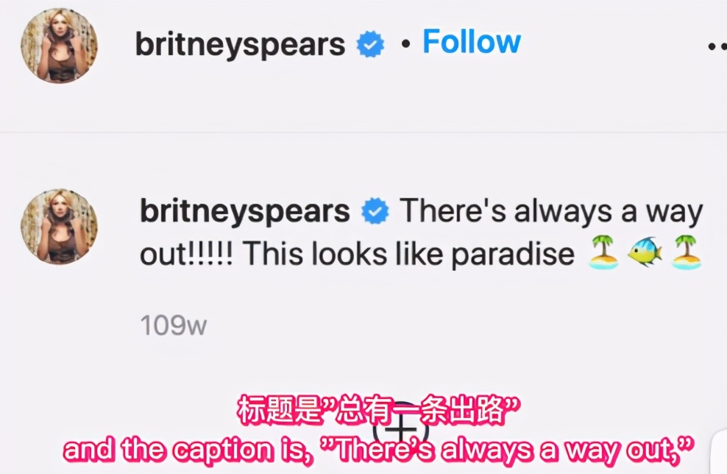Click the white panel edge at the bottom-right corner
727x474 pixels.
click(x=720, y=451)
